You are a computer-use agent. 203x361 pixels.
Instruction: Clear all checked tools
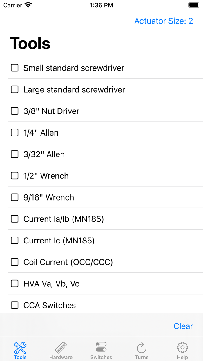183,326
